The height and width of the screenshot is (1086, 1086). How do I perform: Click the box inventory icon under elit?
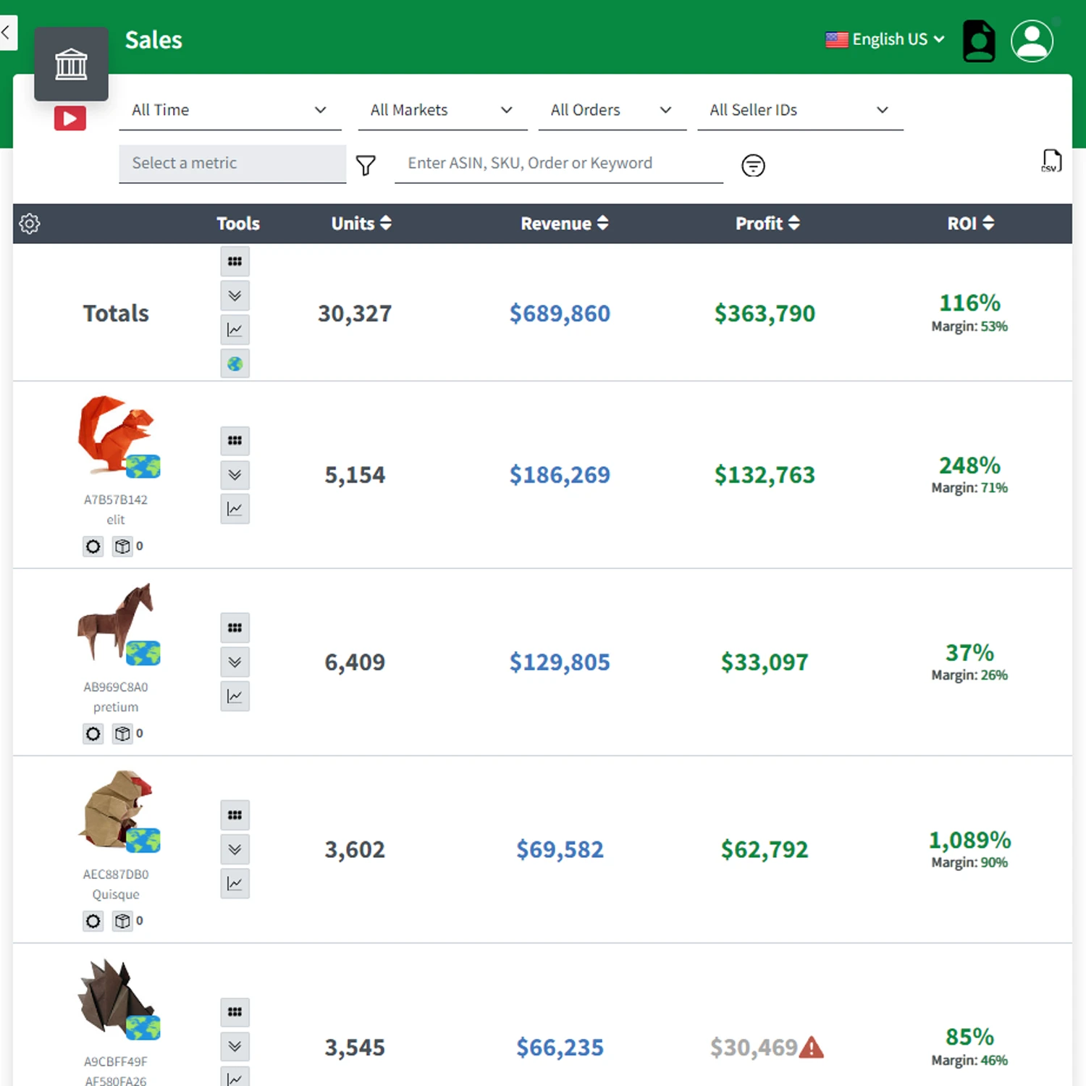click(x=123, y=547)
